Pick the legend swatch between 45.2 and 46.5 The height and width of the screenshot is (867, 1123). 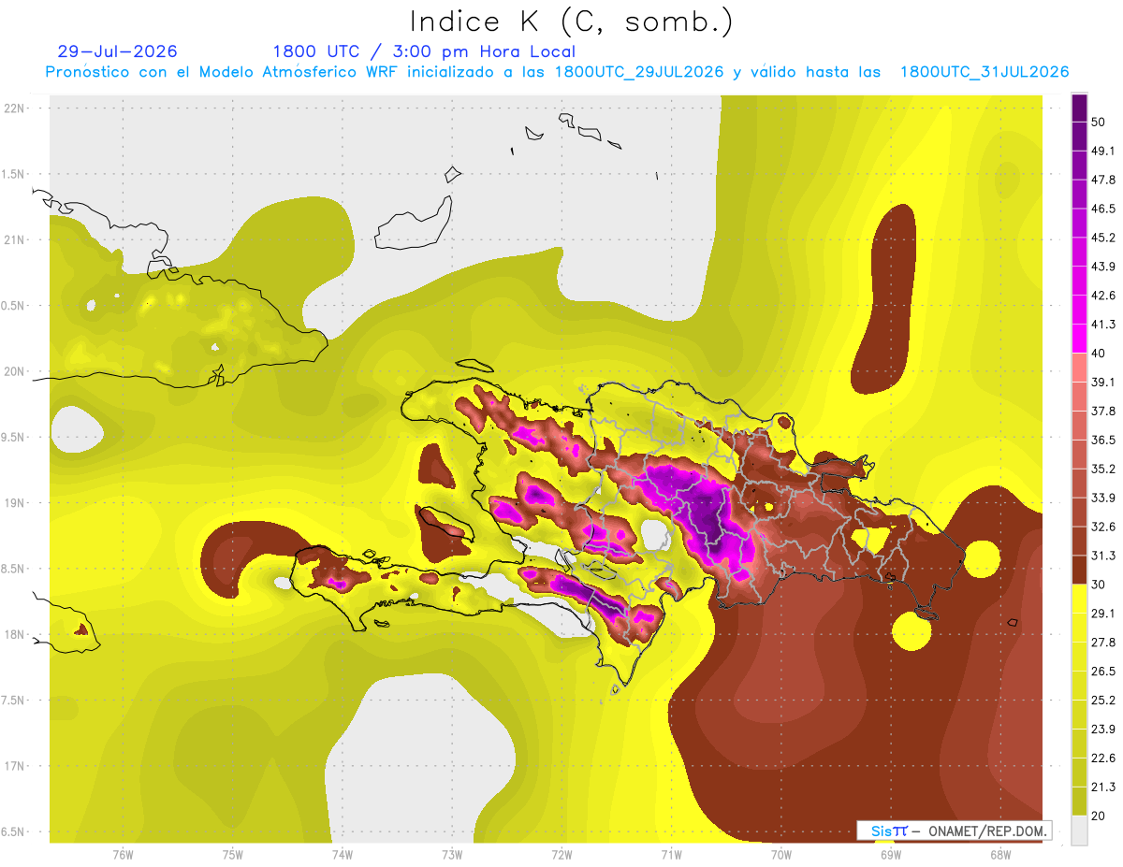tap(1079, 223)
